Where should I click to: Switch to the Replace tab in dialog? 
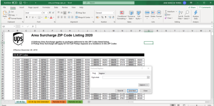coord(102,73)
